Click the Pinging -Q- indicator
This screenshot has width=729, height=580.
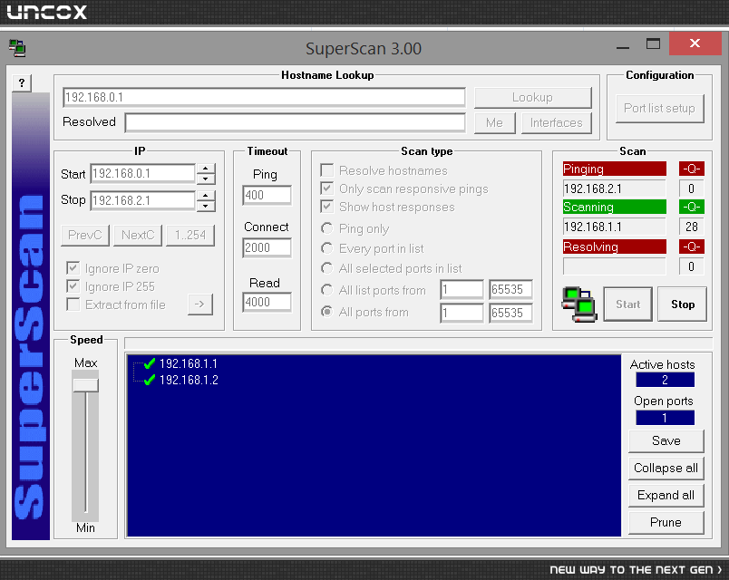[x=691, y=169]
